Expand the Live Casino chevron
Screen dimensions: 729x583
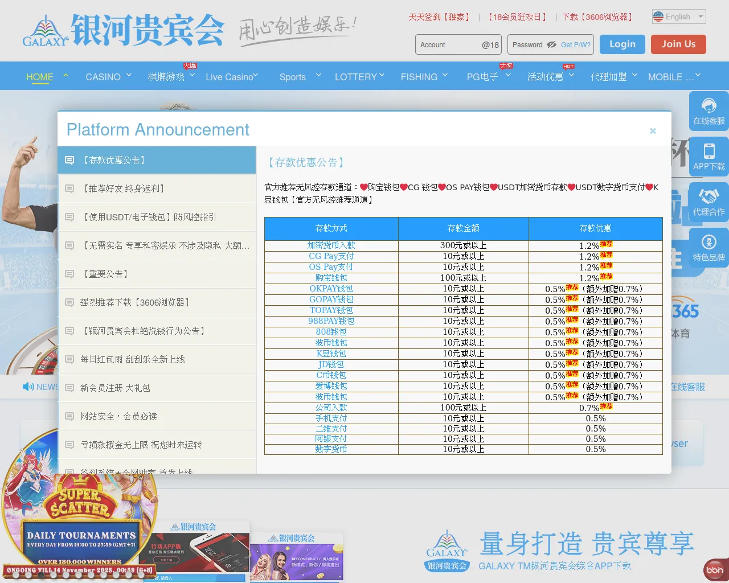coord(256,75)
